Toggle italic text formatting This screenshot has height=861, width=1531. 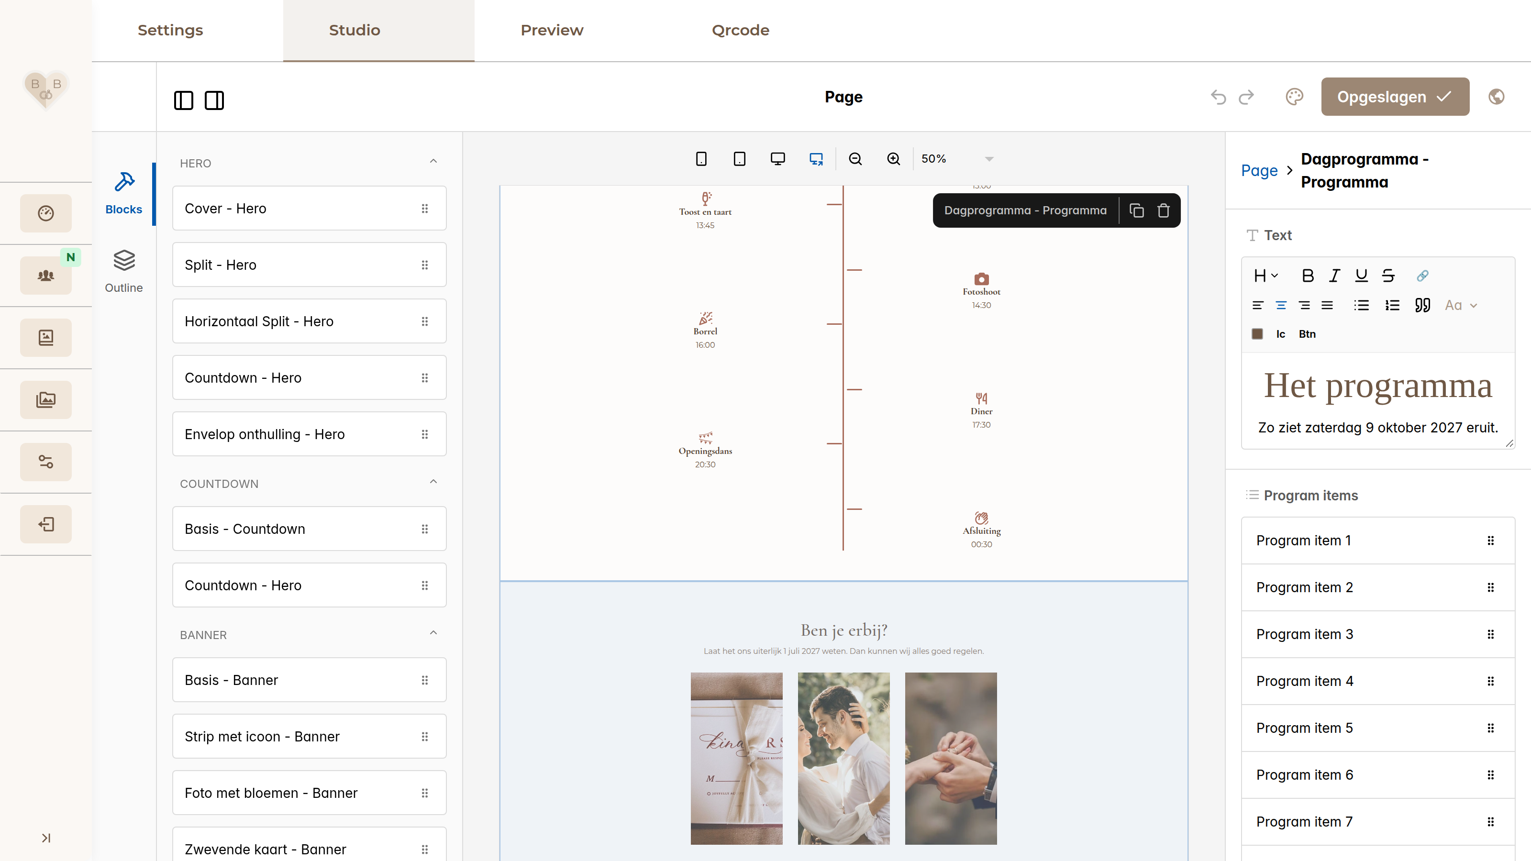click(x=1334, y=276)
